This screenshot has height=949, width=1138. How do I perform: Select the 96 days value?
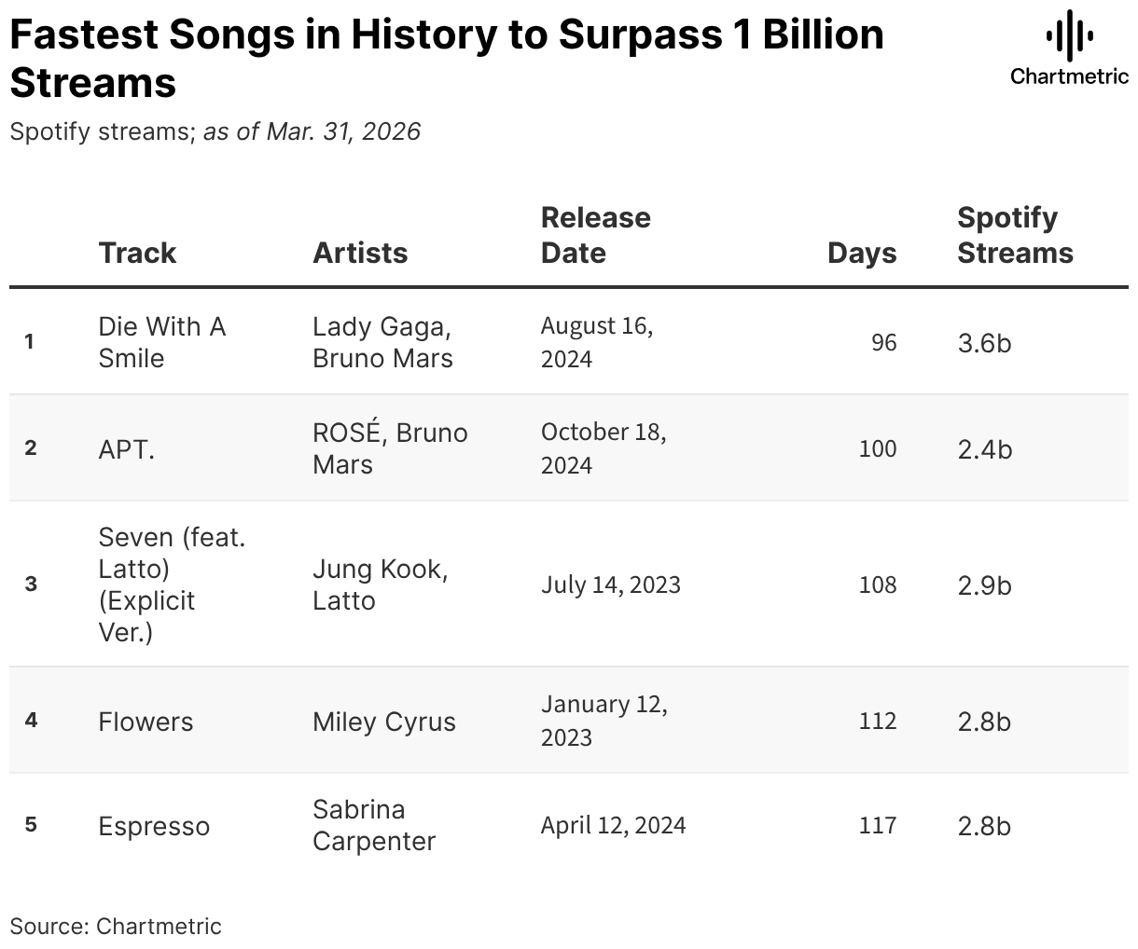pos(883,343)
